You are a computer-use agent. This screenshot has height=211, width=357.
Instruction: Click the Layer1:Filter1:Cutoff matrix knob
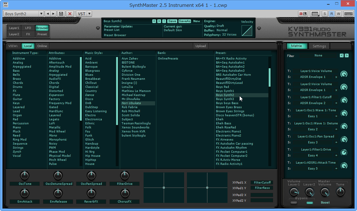click(x=344, y=100)
